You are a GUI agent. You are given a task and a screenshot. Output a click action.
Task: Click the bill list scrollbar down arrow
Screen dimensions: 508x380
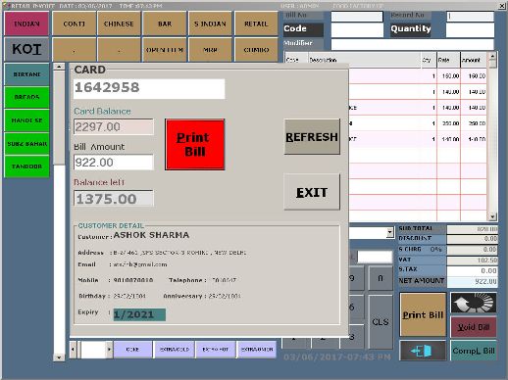(x=492, y=216)
